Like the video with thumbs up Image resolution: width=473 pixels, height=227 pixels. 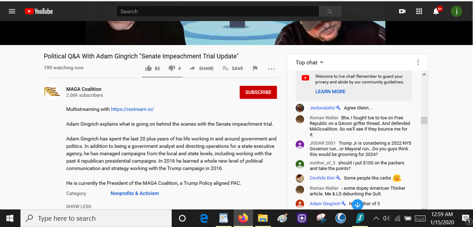[153, 68]
